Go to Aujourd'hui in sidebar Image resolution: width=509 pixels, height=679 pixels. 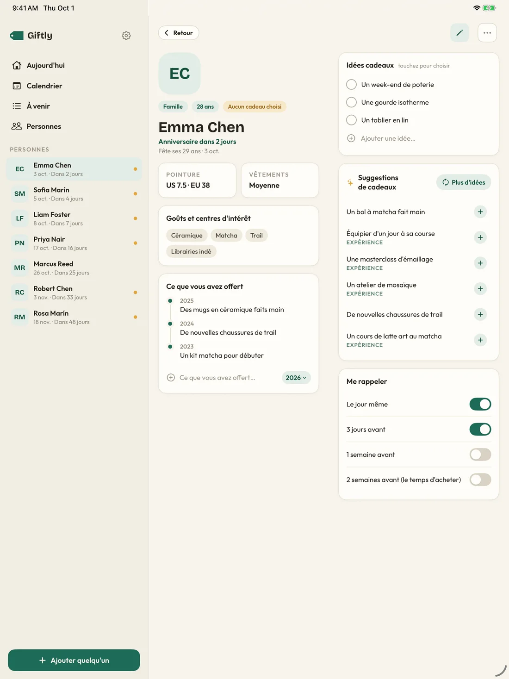click(x=74, y=65)
